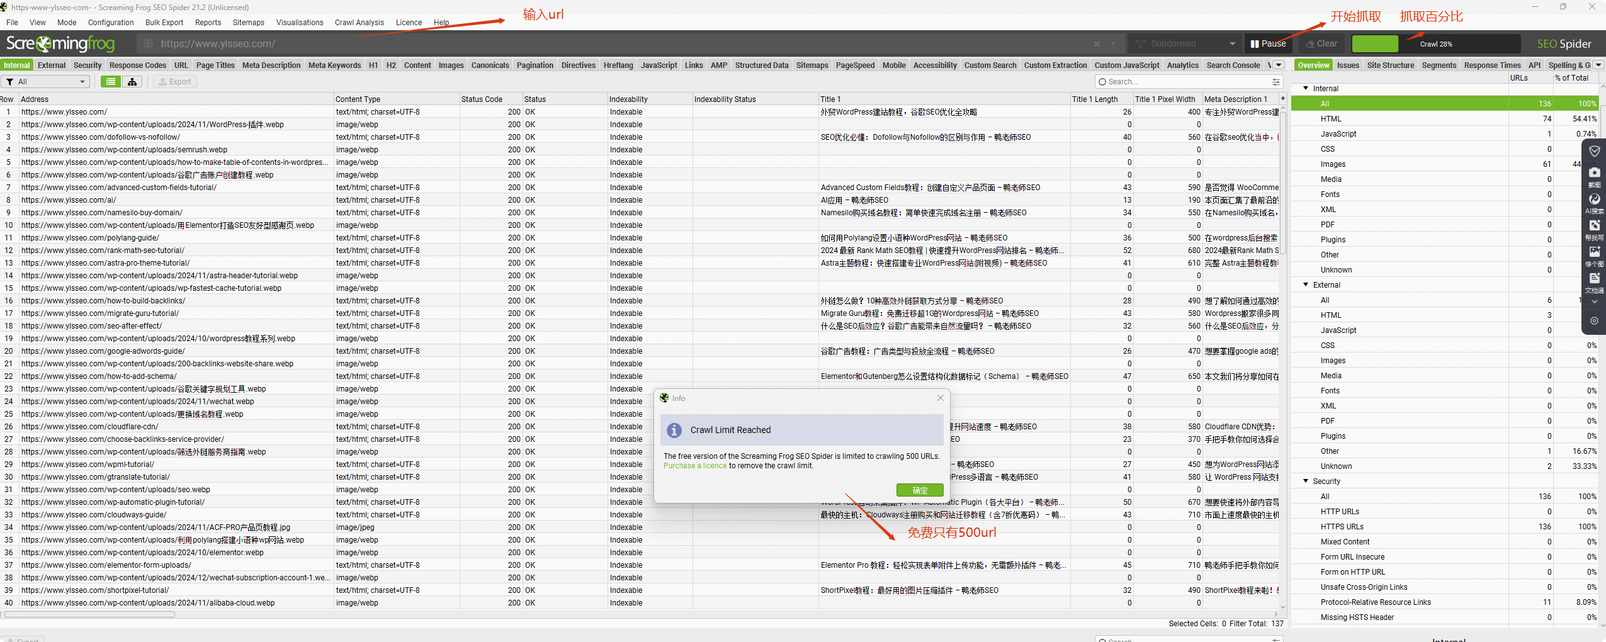Switch to the Structured Data tab
This screenshot has width=1606, height=642.
[762, 65]
